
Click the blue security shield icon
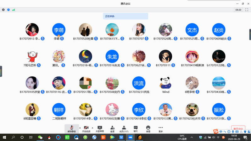pyautogui.click(x=8, y=10)
